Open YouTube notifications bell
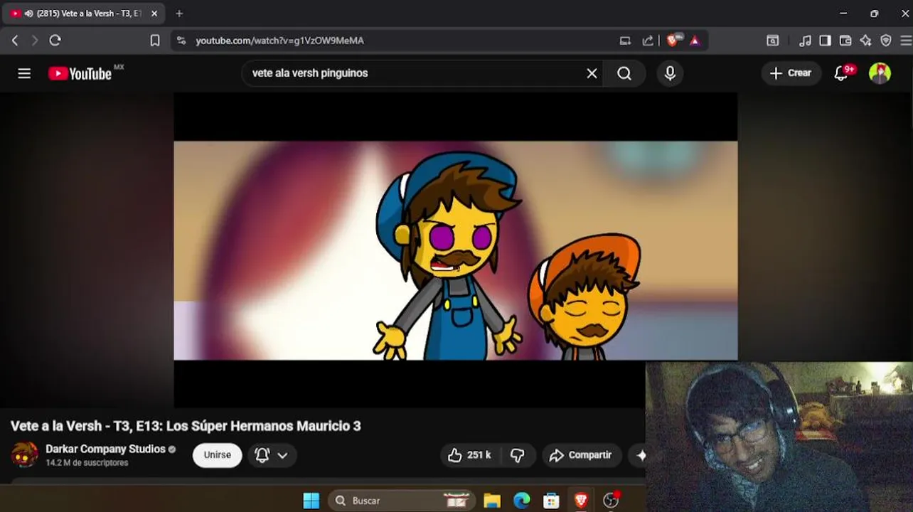913x512 pixels. click(841, 73)
